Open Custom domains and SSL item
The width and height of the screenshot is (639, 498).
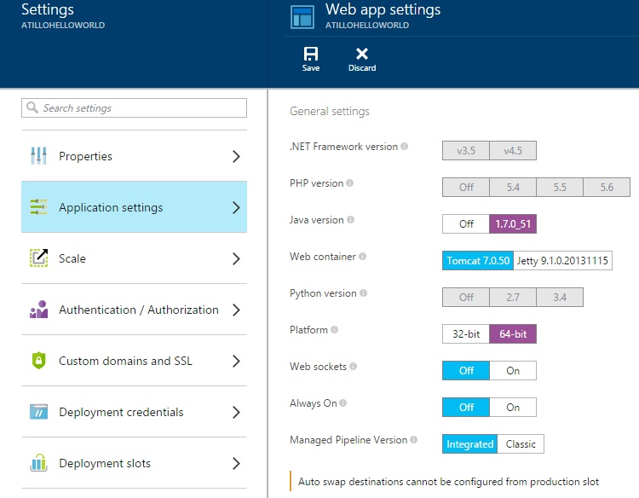click(x=134, y=361)
